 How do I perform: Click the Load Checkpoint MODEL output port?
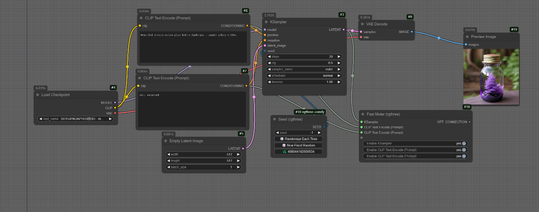(115, 102)
